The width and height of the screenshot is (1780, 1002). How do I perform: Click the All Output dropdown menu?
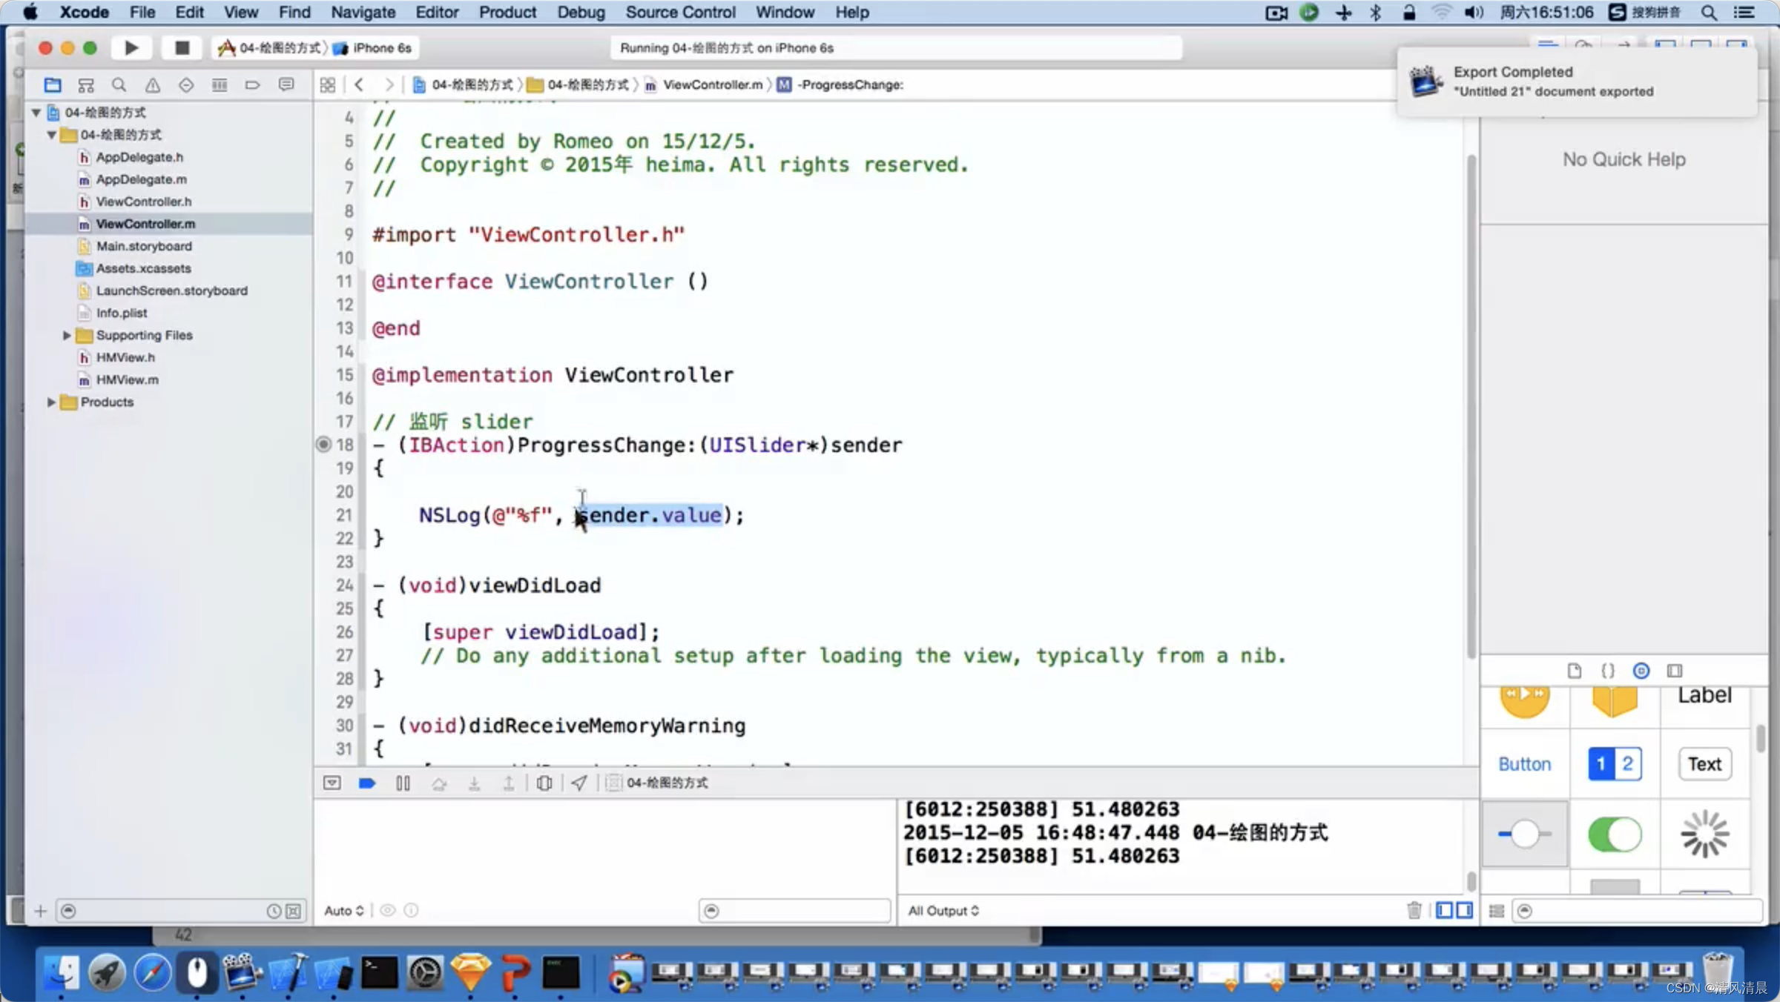tap(944, 910)
